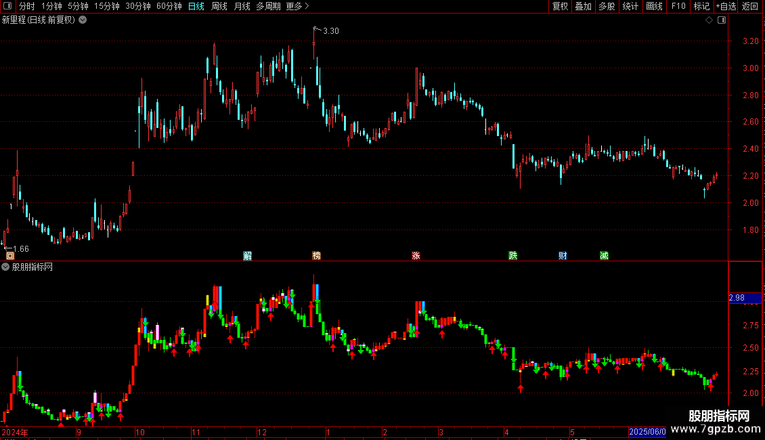Click the 返回 back button
The height and width of the screenshot is (440, 765).
click(750, 6)
